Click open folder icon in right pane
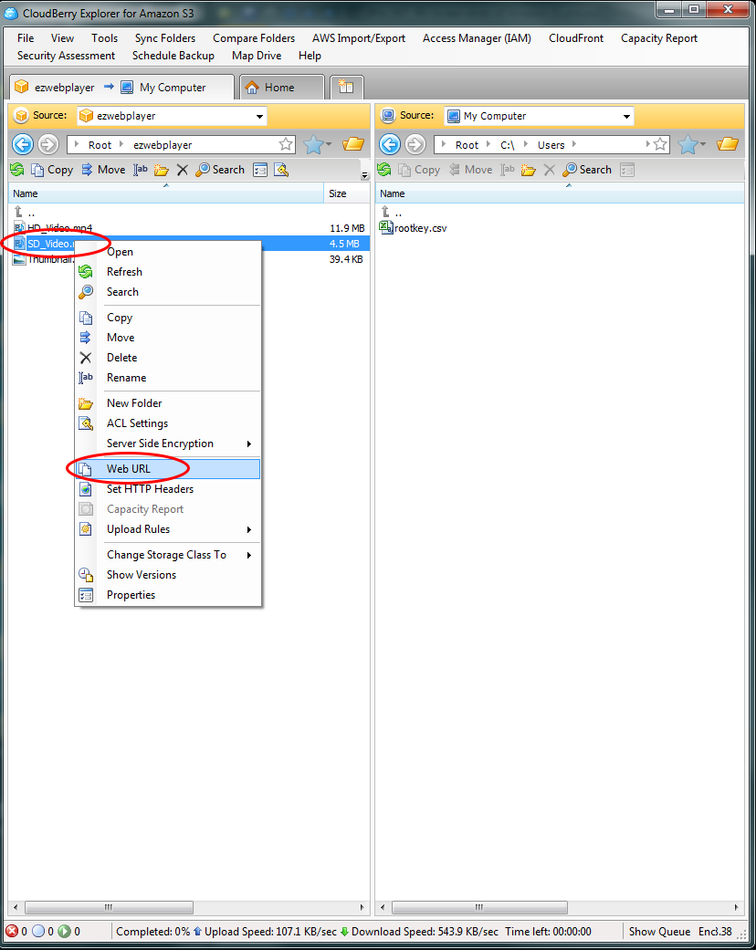This screenshot has height=950, width=756. coord(728,144)
